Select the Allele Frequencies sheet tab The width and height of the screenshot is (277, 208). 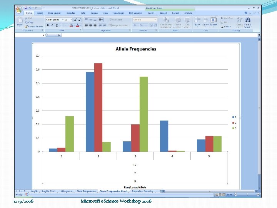pyautogui.click(x=87, y=191)
